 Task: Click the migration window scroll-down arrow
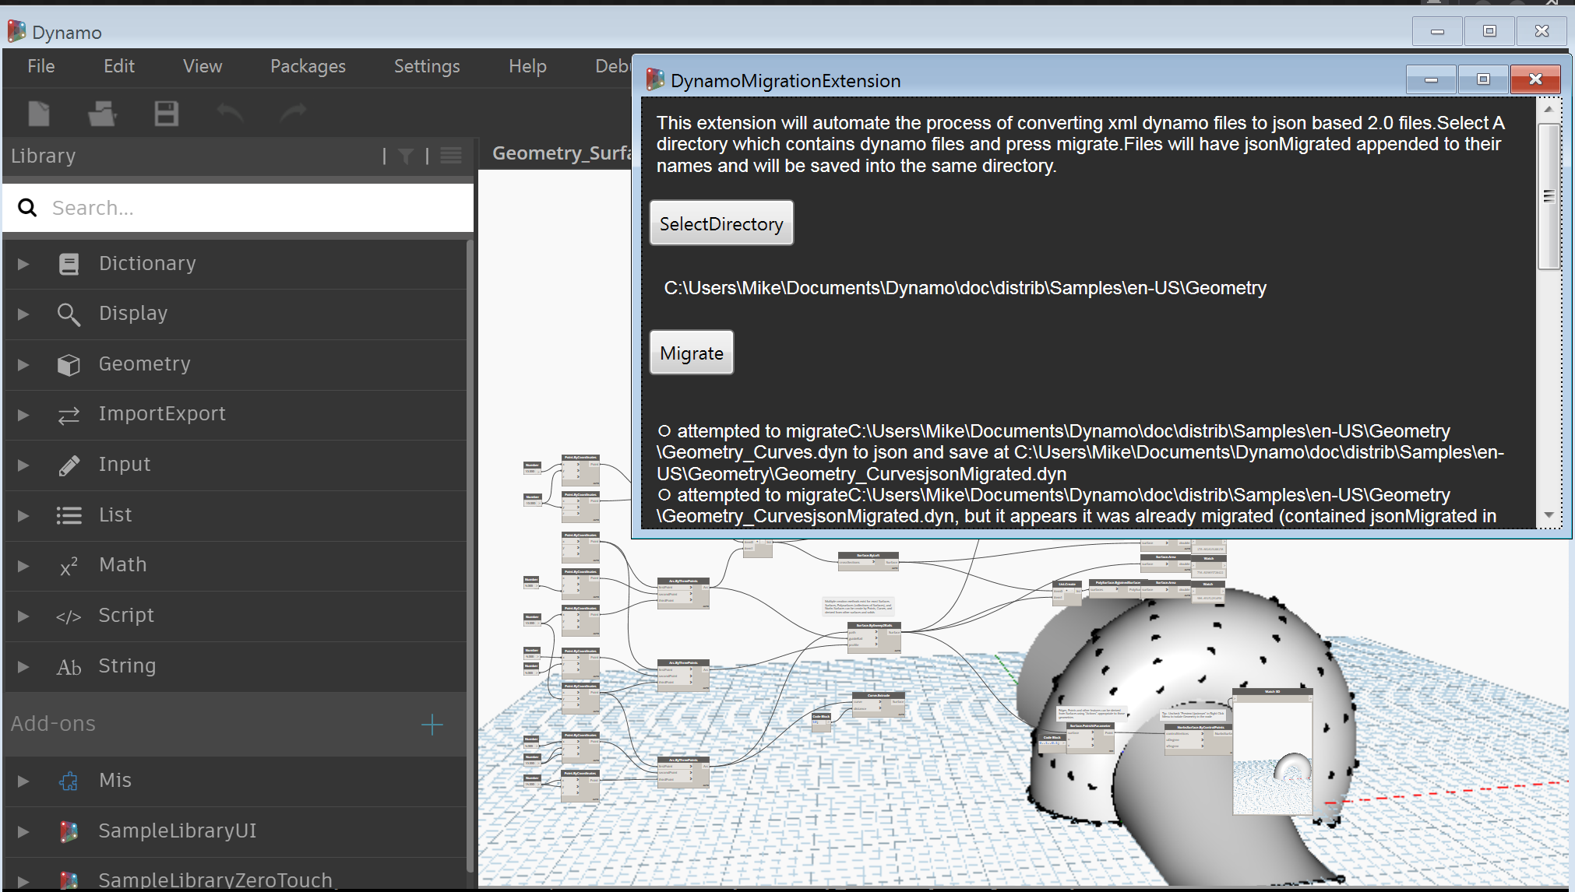click(x=1549, y=515)
